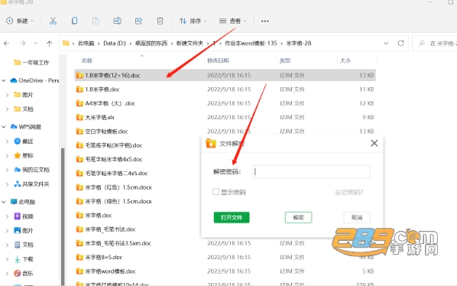457x286 pixels.
Task: Open 我的云文档 in sidebar
Action: tap(31, 170)
